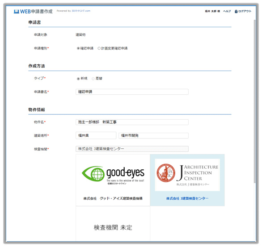Viewport: 262px width, 247px height.
Task: Click the 物件名 input field
Action: (x=132, y=122)
